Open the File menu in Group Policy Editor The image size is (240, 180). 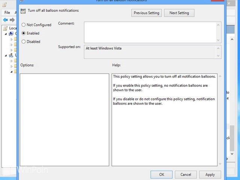click(7, 12)
